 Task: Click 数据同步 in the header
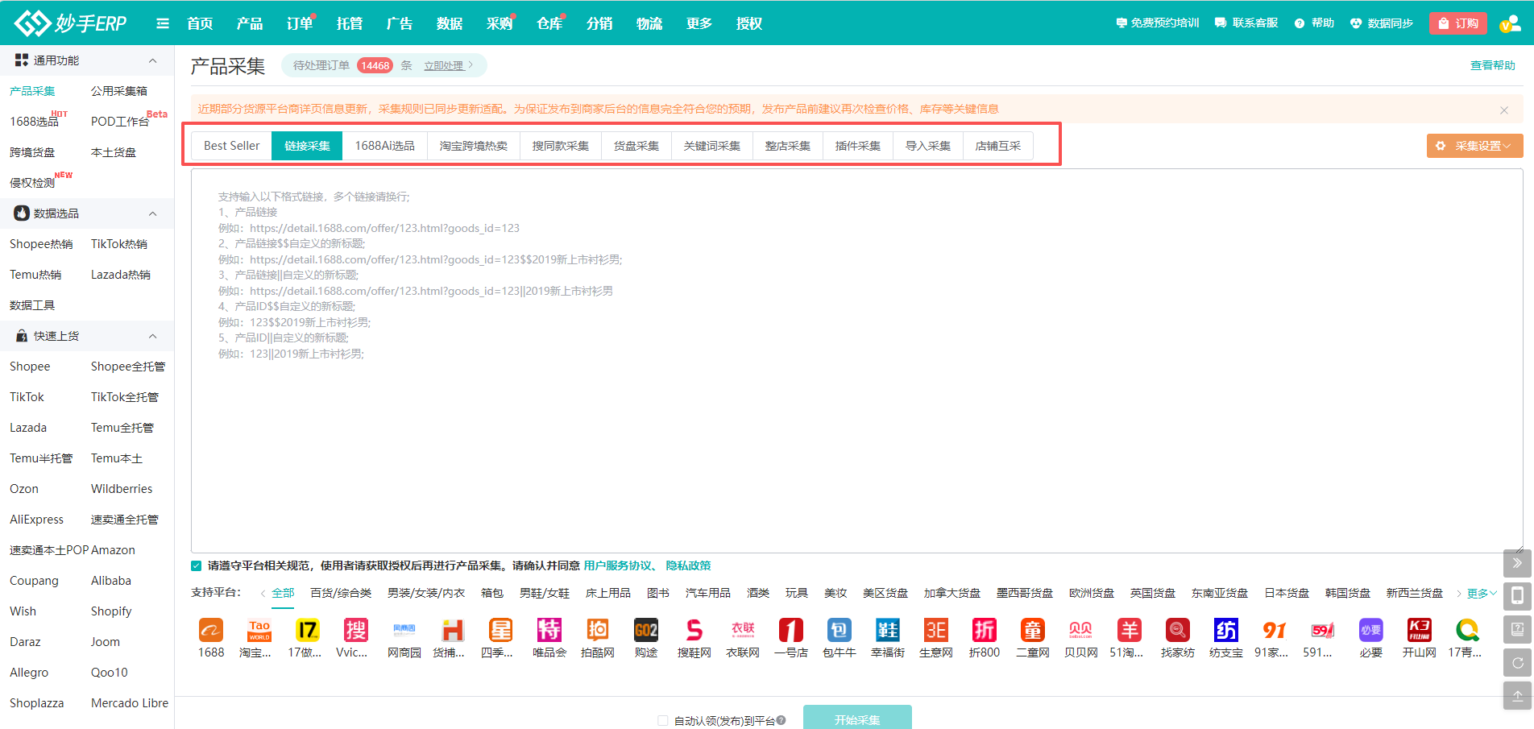[1383, 23]
